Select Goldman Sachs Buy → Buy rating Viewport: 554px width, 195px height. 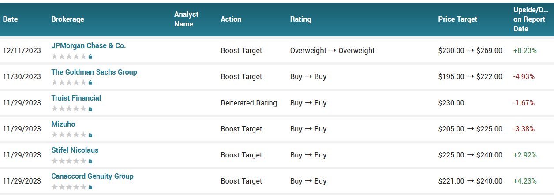coord(308,76)
